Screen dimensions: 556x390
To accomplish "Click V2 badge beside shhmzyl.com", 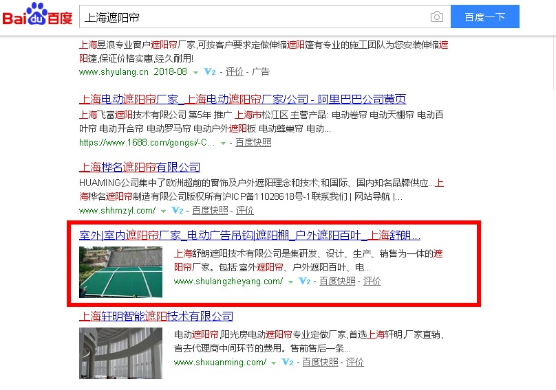I will coord(178,211).
